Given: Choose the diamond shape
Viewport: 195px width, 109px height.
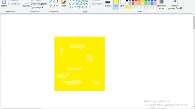Looking at the screenshot, I should [73, 4].
